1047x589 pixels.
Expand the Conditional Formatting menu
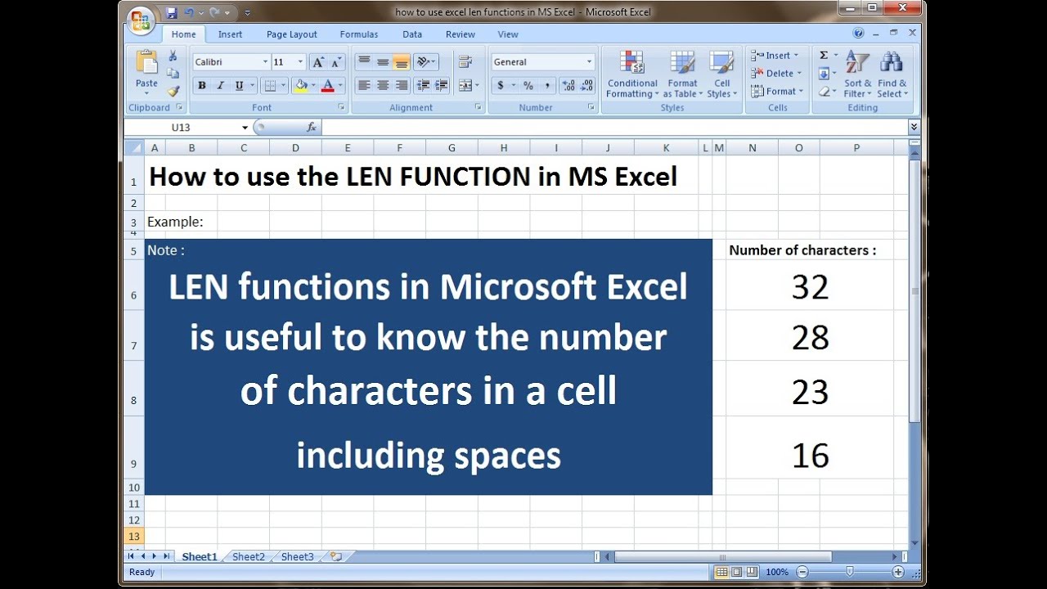point(632,74)
